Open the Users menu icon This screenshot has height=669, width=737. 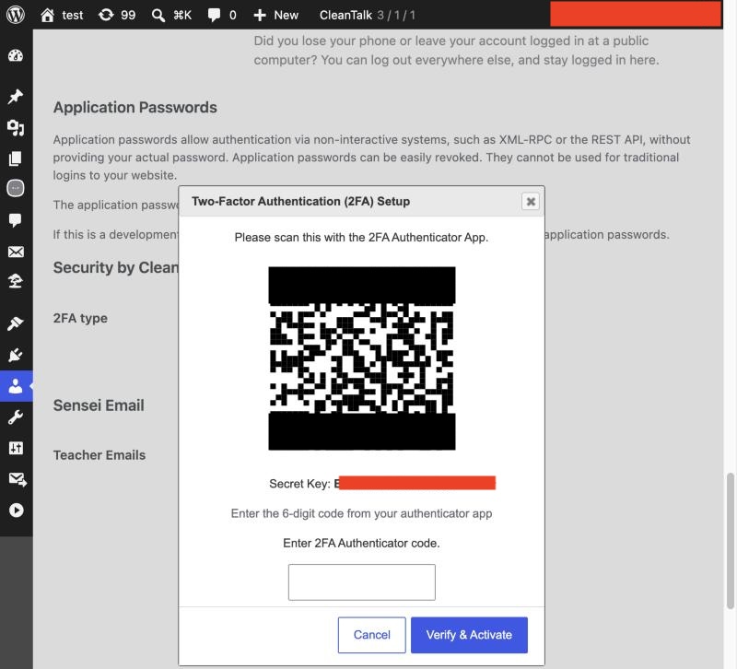16,386
